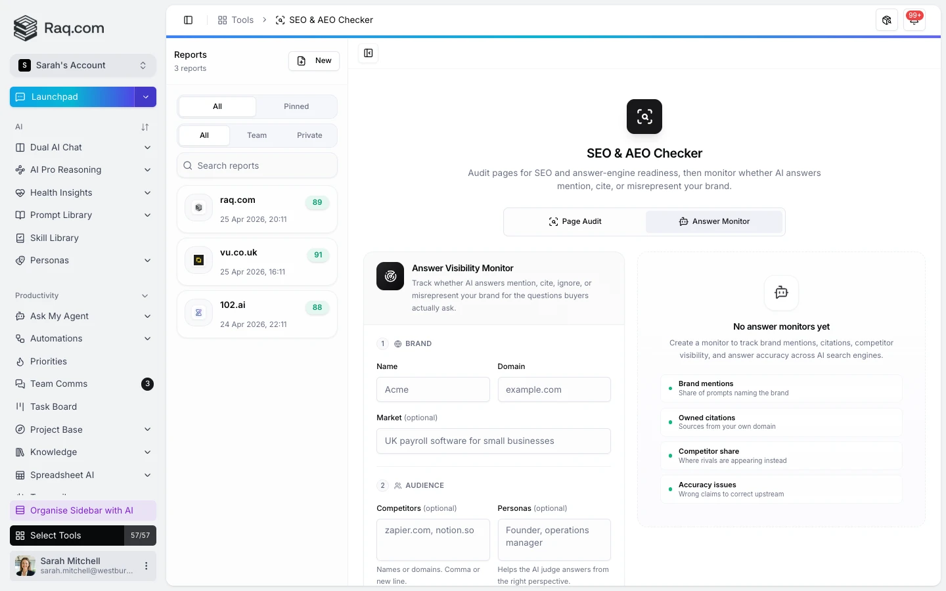Open the notifications bell showing 99+ badge
The image size is (946, 591).
pyautogui.click(x=914, y=20)
